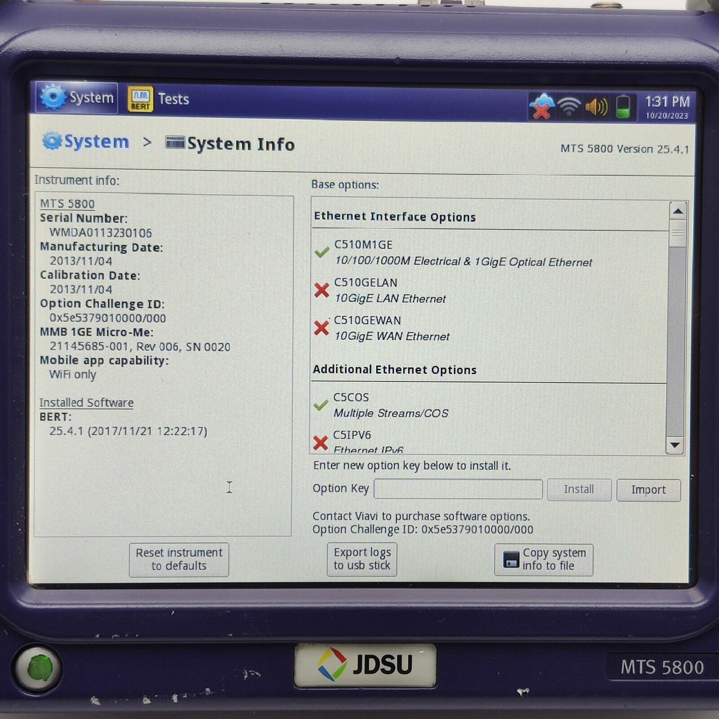
Task: Expand the Installed Software section
Action: pos(86,403)
